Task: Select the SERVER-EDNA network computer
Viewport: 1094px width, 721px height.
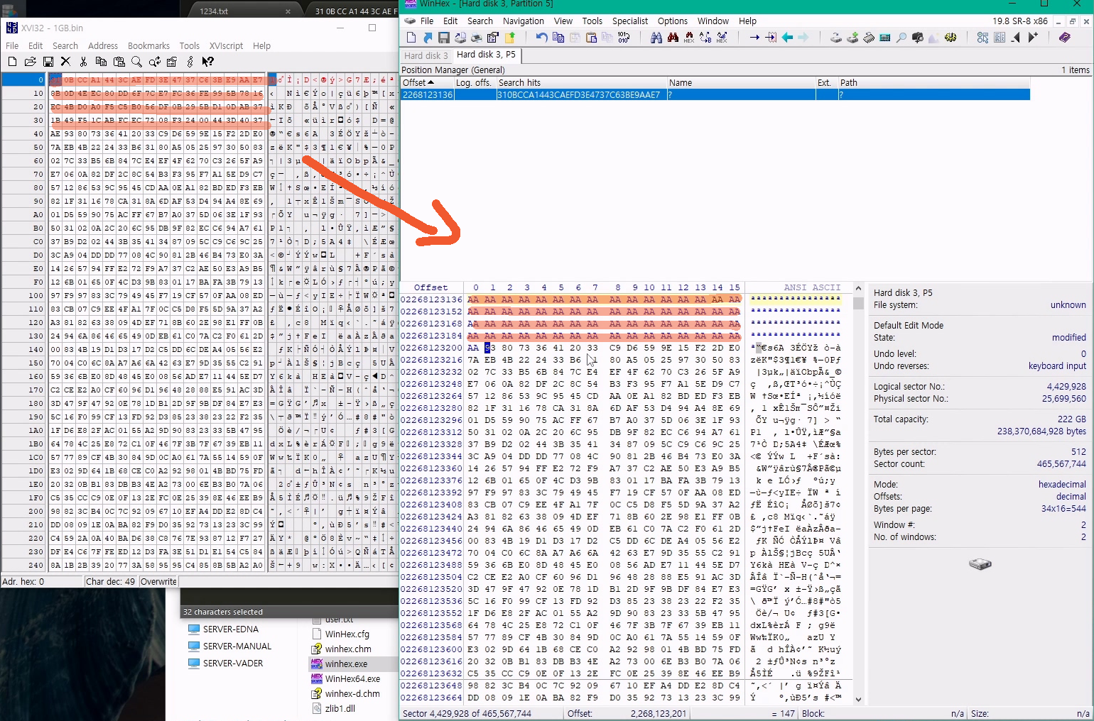Action: [230, 629]
